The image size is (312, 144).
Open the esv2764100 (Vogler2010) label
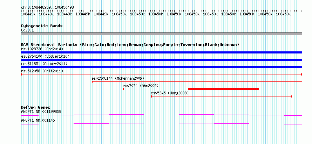pyautogui.click(x=45, y=56)
